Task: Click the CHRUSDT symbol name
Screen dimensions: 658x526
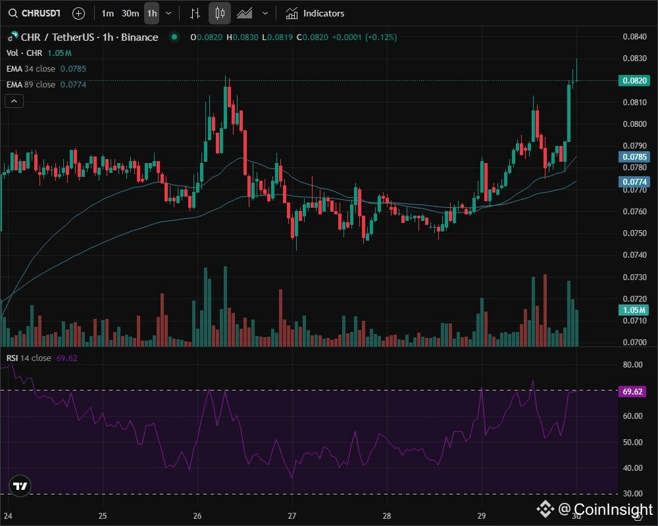Action: 41,13
